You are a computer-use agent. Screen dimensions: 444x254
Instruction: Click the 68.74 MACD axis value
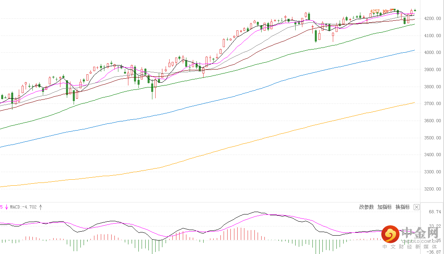coord(434,212)
